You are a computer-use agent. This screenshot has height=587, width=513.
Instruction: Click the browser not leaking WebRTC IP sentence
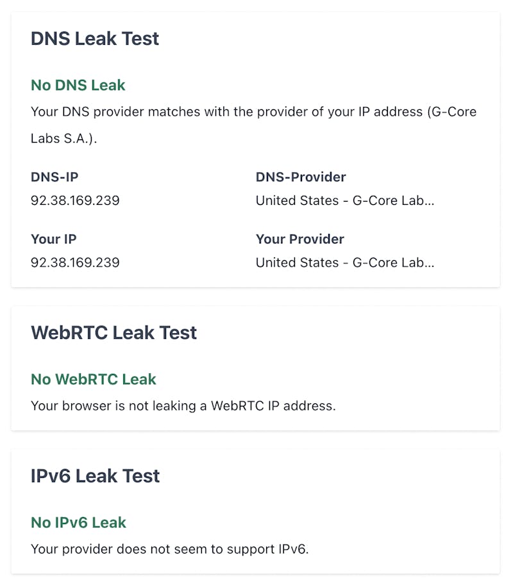point(183,406)
